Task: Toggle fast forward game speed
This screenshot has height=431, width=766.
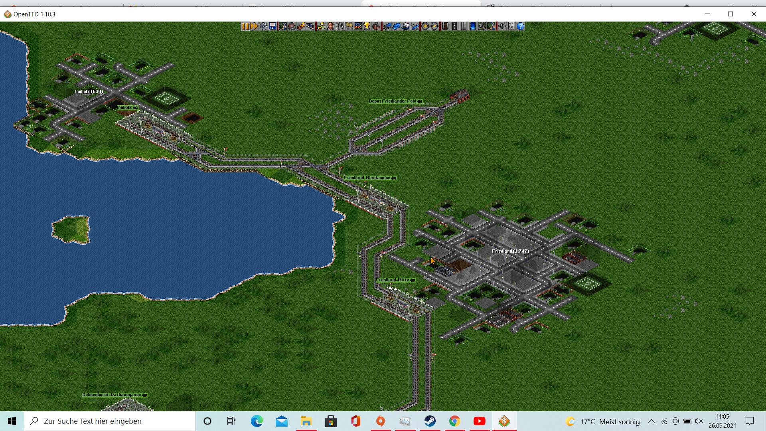Action: click(x=254, y=26)
